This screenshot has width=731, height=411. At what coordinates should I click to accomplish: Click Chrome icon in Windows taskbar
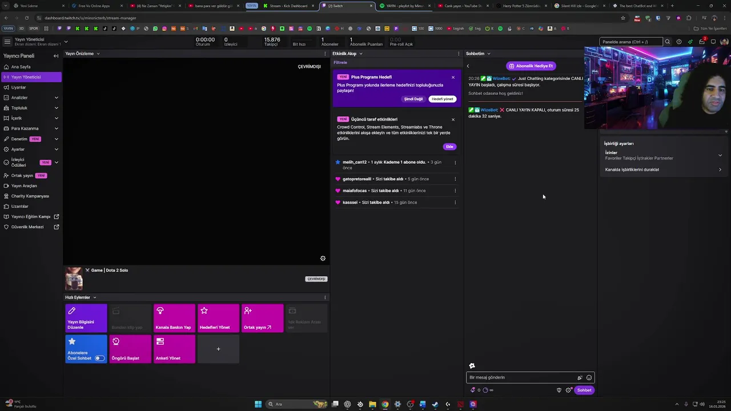(385, 404)
